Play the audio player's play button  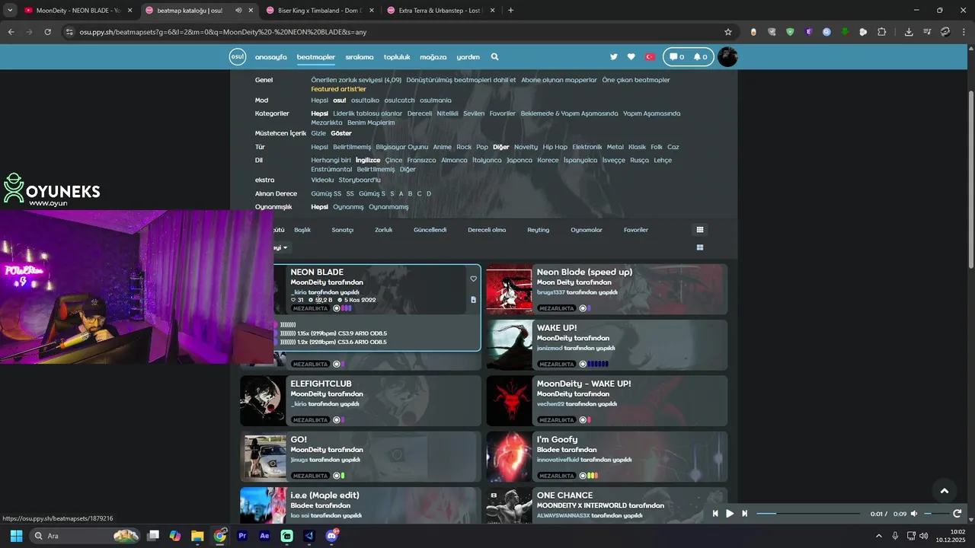pos(730,514)
